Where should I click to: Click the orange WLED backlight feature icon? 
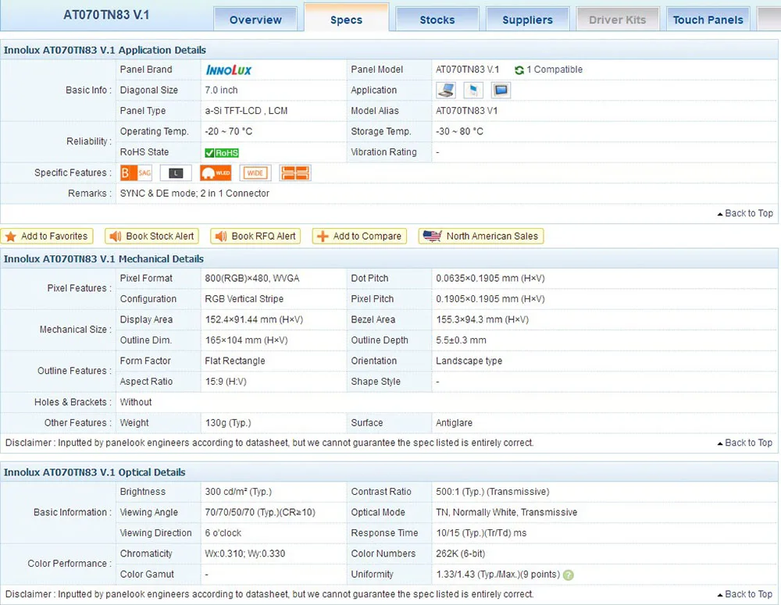(x=216, y=173)
